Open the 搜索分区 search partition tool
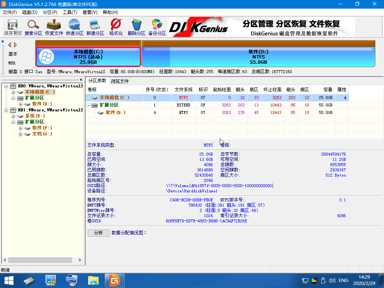The image size is (384, 288). coord(33,27)
